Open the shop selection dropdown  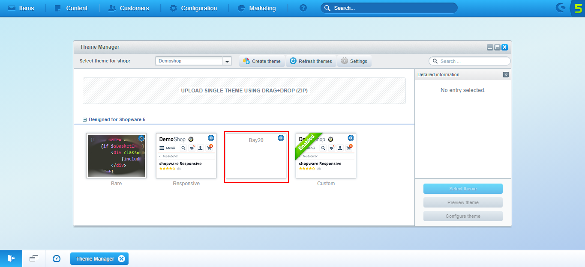[x=227, y=61]
